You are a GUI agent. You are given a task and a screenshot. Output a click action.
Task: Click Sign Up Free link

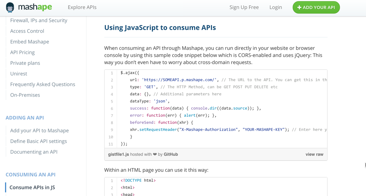coord(244,7)
